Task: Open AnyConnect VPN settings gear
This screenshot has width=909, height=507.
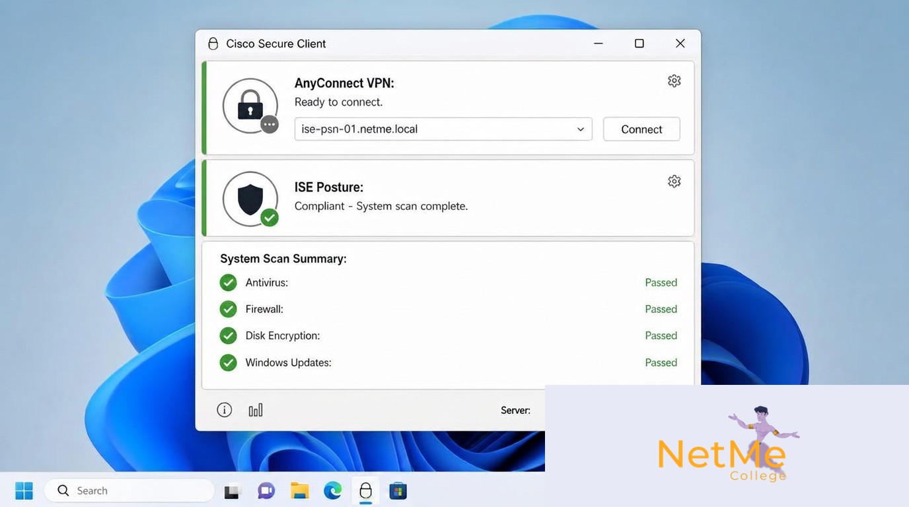Action: click(x=674, y=81)
